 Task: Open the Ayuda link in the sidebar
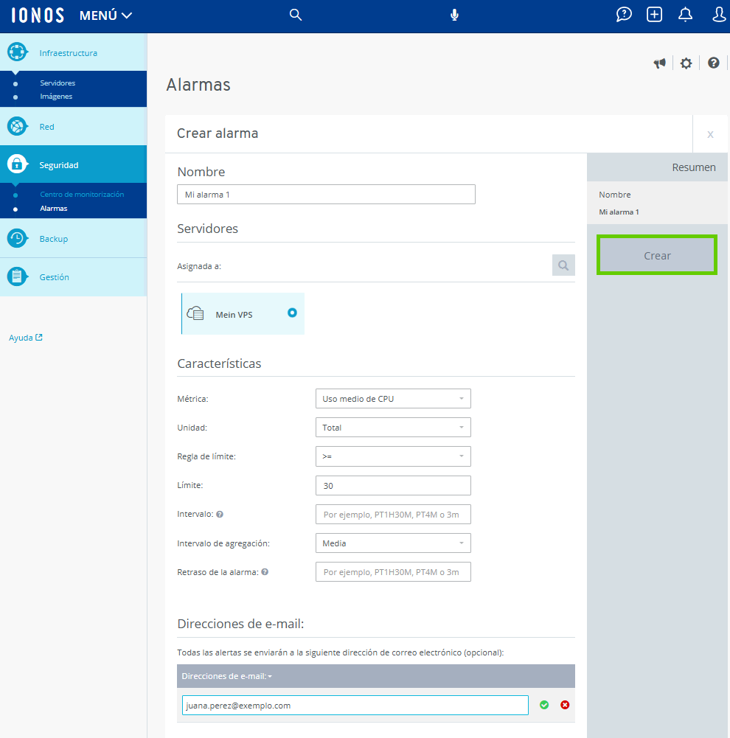click(21, 337)
